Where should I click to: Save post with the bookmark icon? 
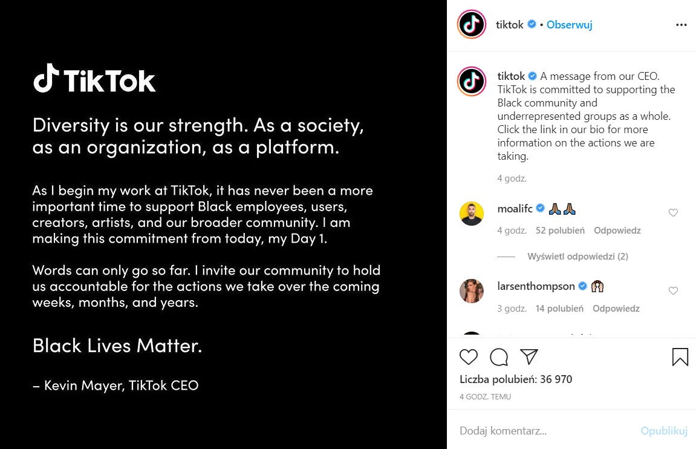point(680,357)
